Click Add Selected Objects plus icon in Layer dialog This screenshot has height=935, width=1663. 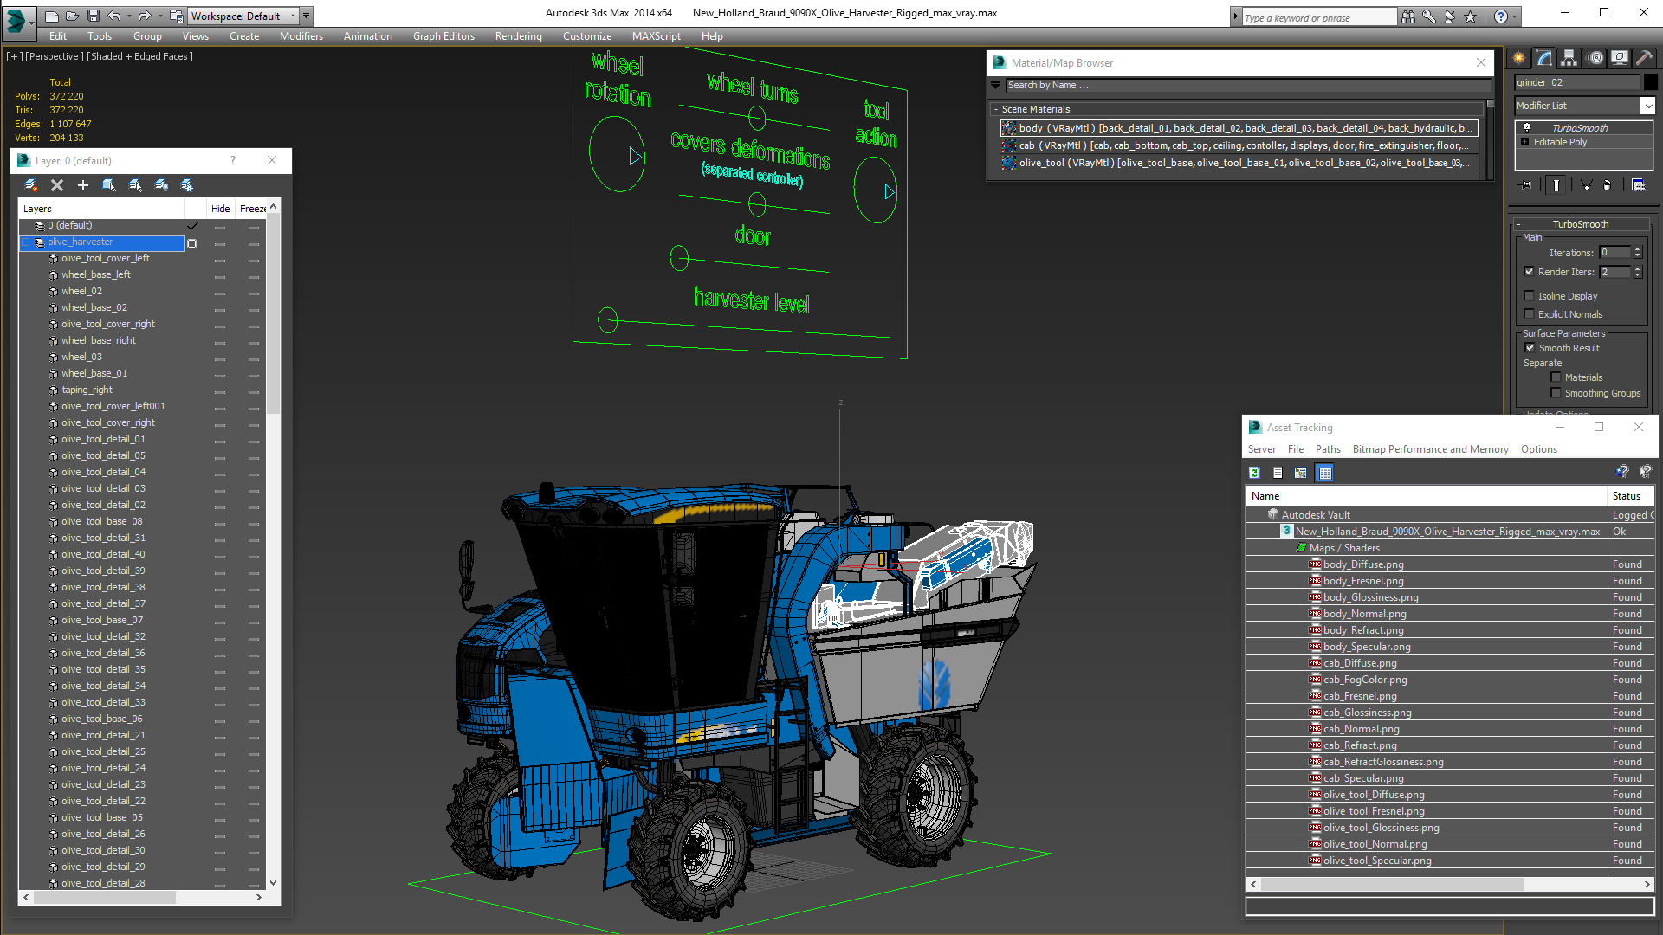click(83, 185)
